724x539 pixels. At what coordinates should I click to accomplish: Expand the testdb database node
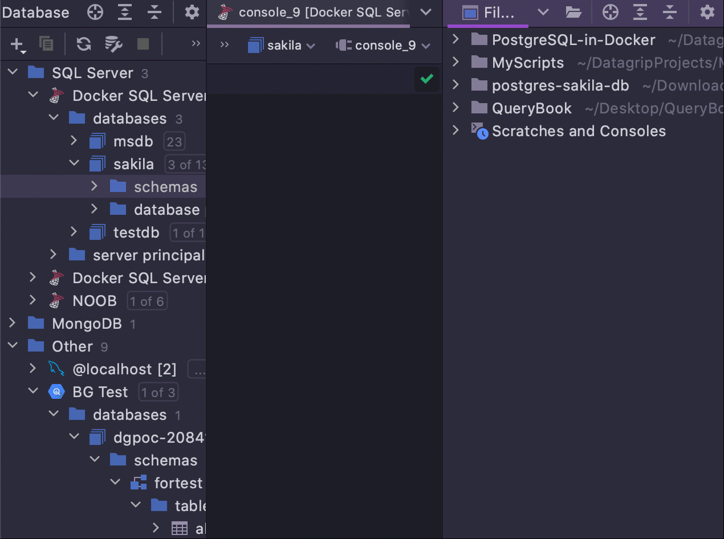(x=74, y=232)
